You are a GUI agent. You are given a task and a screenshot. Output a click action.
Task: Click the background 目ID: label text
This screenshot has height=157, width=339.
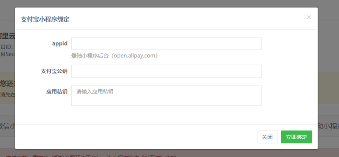[7, 47]
